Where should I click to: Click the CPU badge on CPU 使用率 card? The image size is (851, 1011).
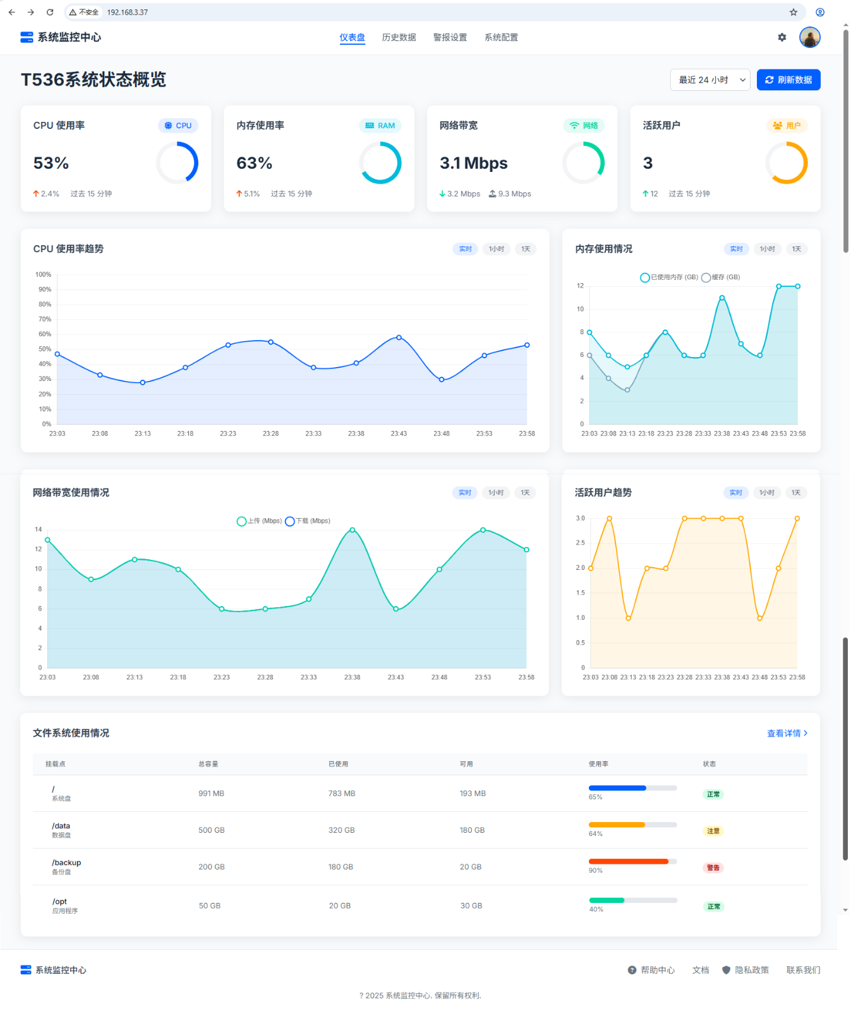point(178,126)
